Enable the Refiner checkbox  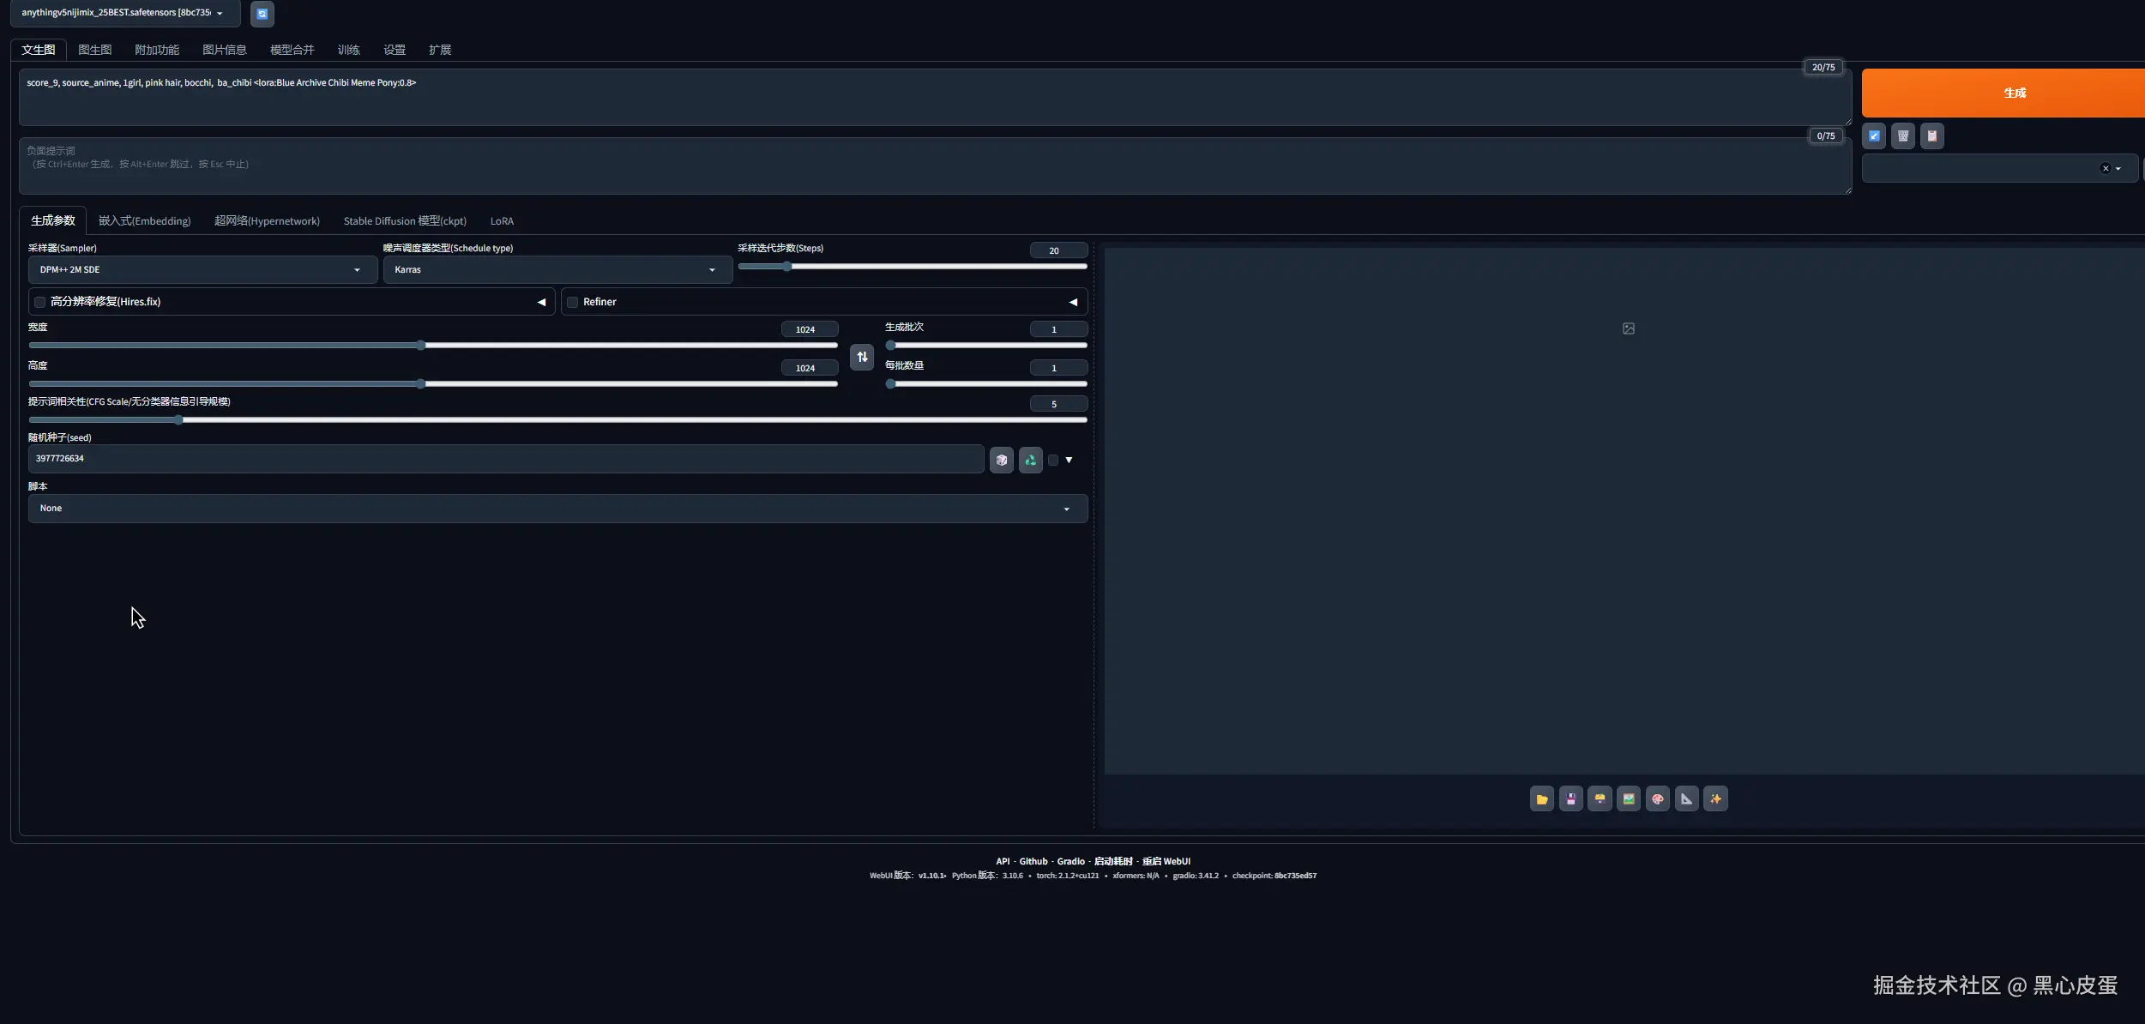coord(573,302)
